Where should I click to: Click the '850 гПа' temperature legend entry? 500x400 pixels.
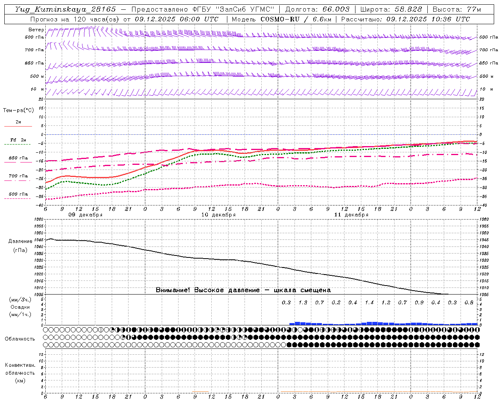18,158
